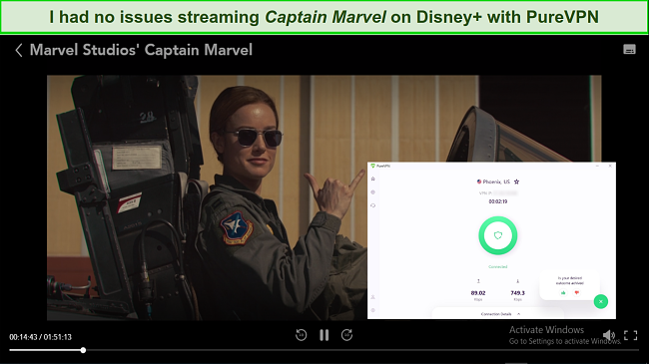This screenshot has height=364, width=649.
Task: Click the video progress bar scrubber knob
Action: pos(83,350)
